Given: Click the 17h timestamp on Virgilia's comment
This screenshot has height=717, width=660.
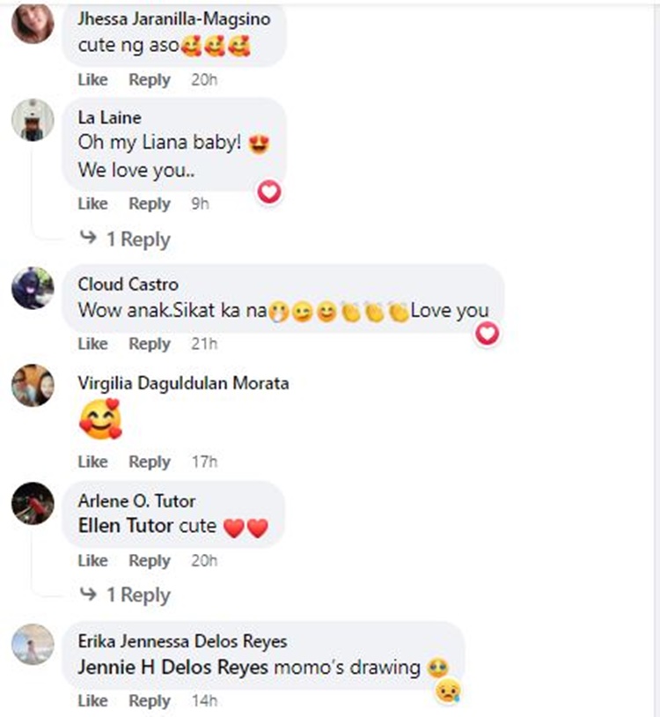Looking at the screenshot, I should point(204,462).
